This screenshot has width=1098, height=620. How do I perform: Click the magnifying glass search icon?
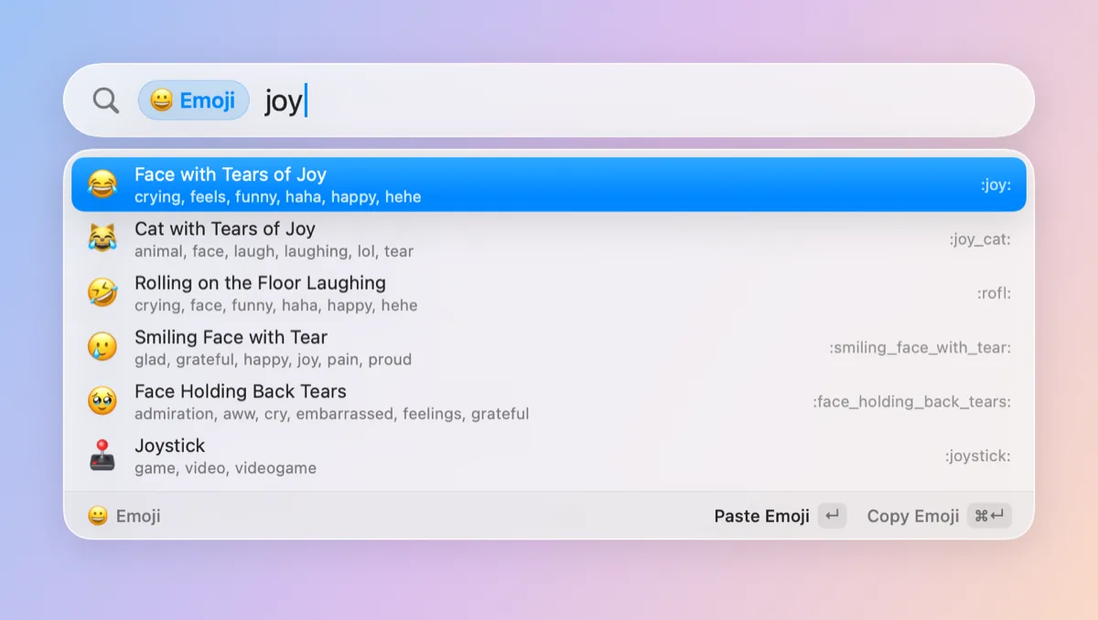tap(106, 101)
